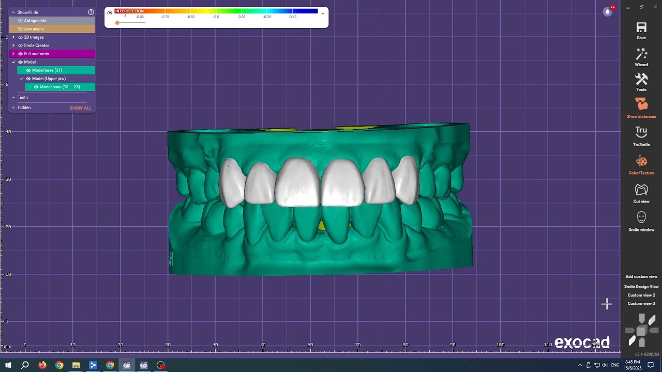Collapse the Show/Hide panel
The width and height of the screenshot is (662, 372).
[13, 12]
